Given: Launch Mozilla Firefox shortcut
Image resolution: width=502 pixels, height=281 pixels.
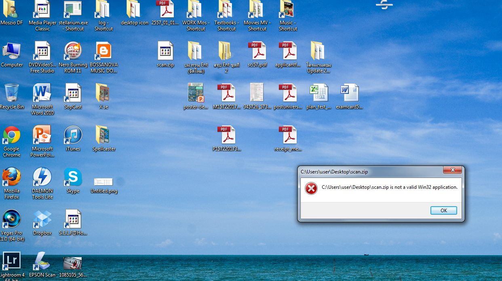Looking at the screenshot, I should (x=12, y=177).
